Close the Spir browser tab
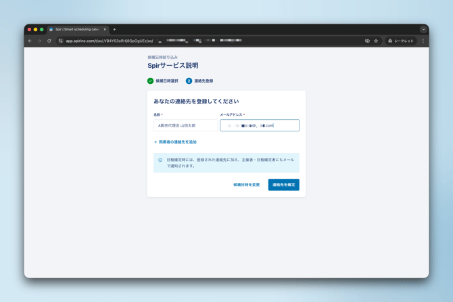Viewport: 453px width, 302px height. pyautogui.click(x=105, y=30)
